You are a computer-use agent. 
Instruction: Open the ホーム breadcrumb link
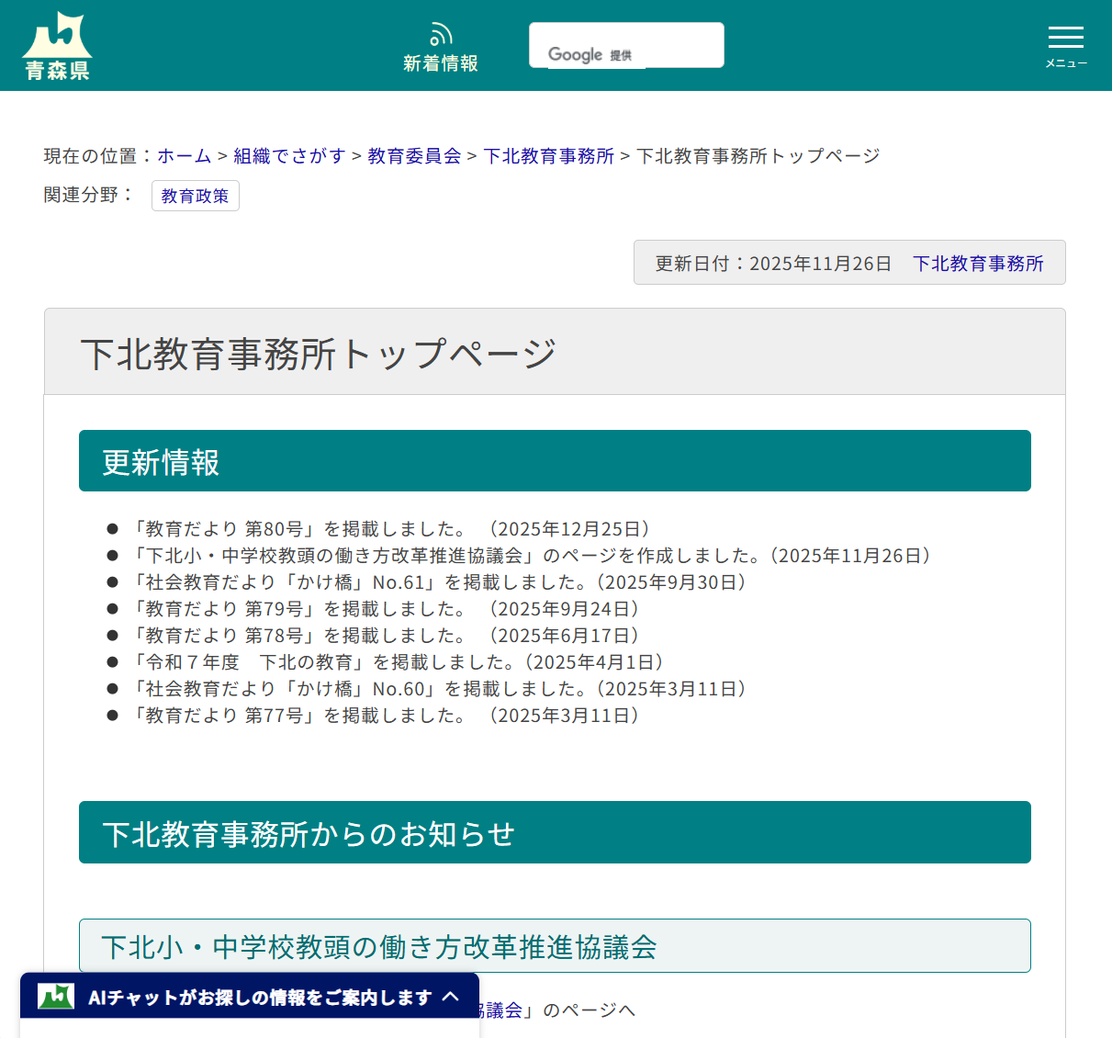pos(183,155)
